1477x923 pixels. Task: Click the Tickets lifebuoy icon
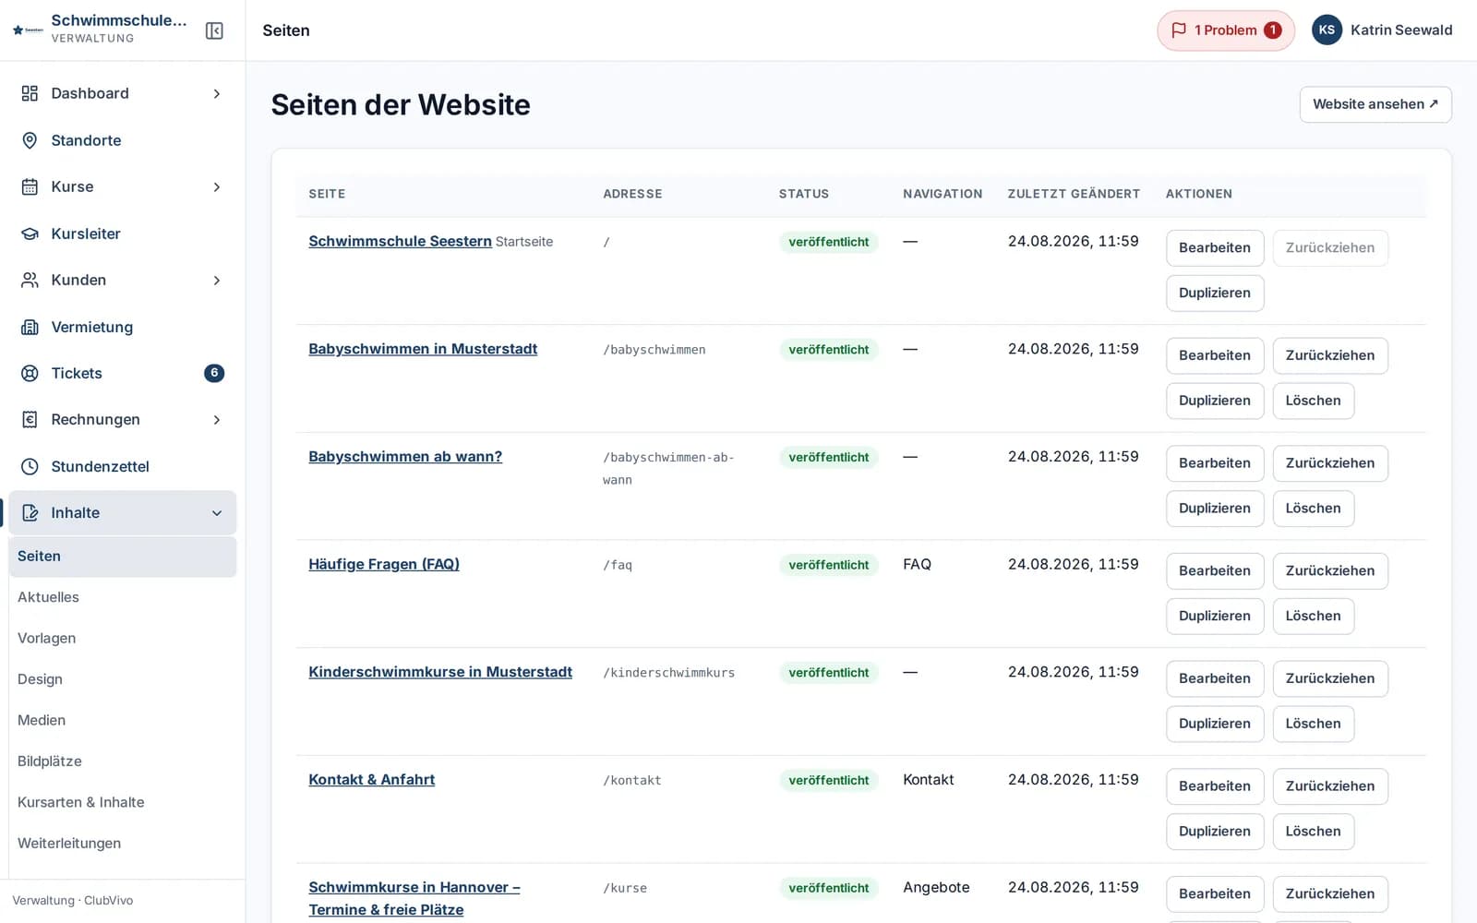click(x=30, y=373)
